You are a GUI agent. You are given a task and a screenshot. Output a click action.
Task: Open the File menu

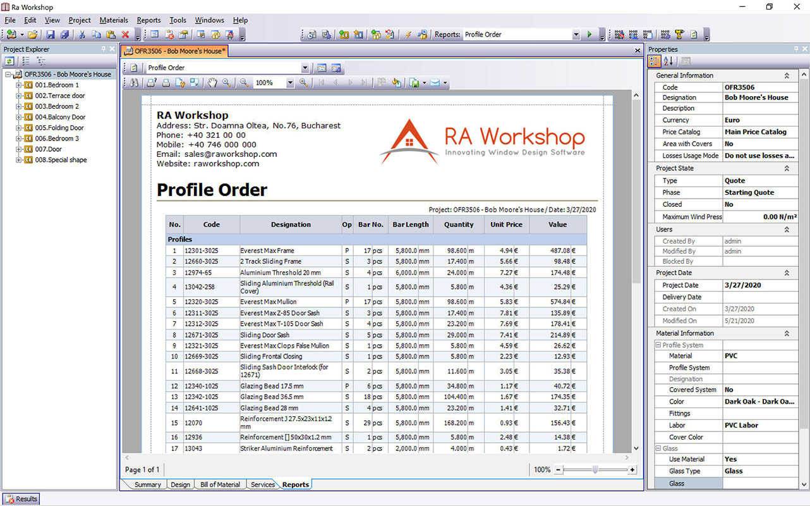tap(10, 20)
